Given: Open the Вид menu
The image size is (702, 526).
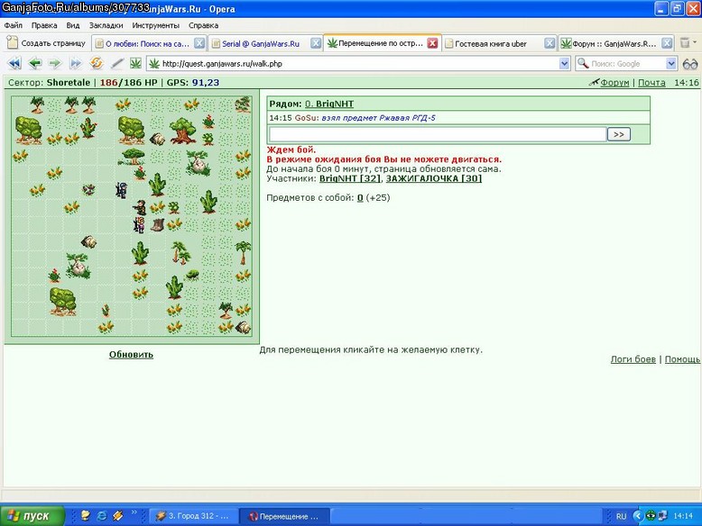Looking at the screenshot, I should click(72, 25).
